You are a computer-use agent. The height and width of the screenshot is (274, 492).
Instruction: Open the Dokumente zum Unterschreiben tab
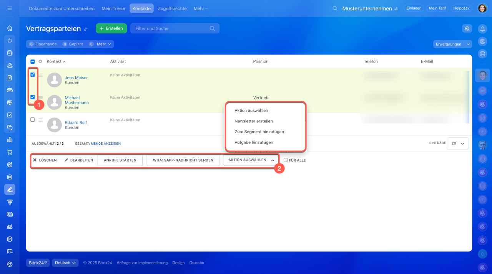click(x=62, y=8)
